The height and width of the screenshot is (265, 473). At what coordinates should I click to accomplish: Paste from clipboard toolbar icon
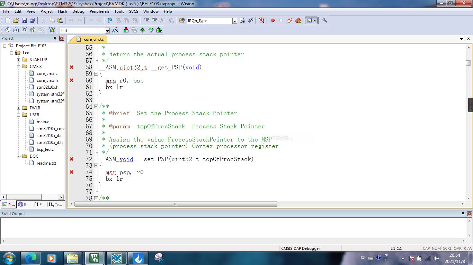click(60, 20)
